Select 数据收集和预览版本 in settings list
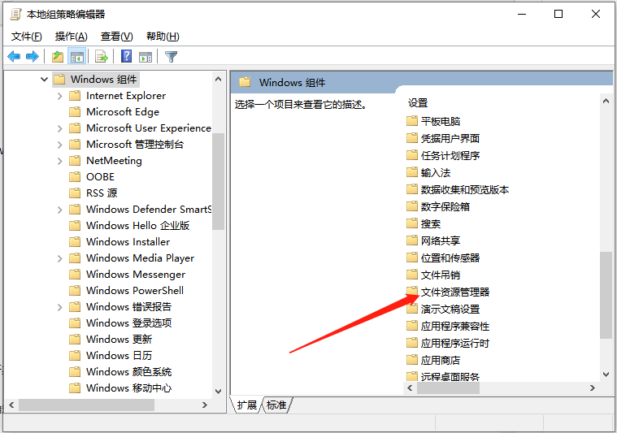The height and width of the screenshot is (433, 617). click(465, 189)
